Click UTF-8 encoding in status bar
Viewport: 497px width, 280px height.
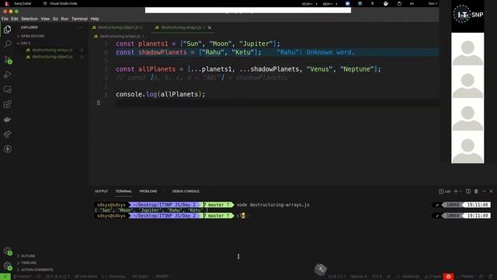click(377, 277)
